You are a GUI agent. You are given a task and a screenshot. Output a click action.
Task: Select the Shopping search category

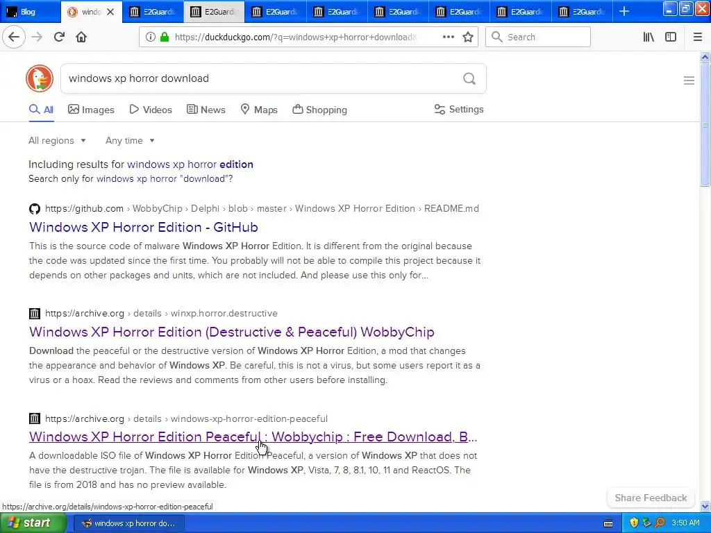point(319,110)
